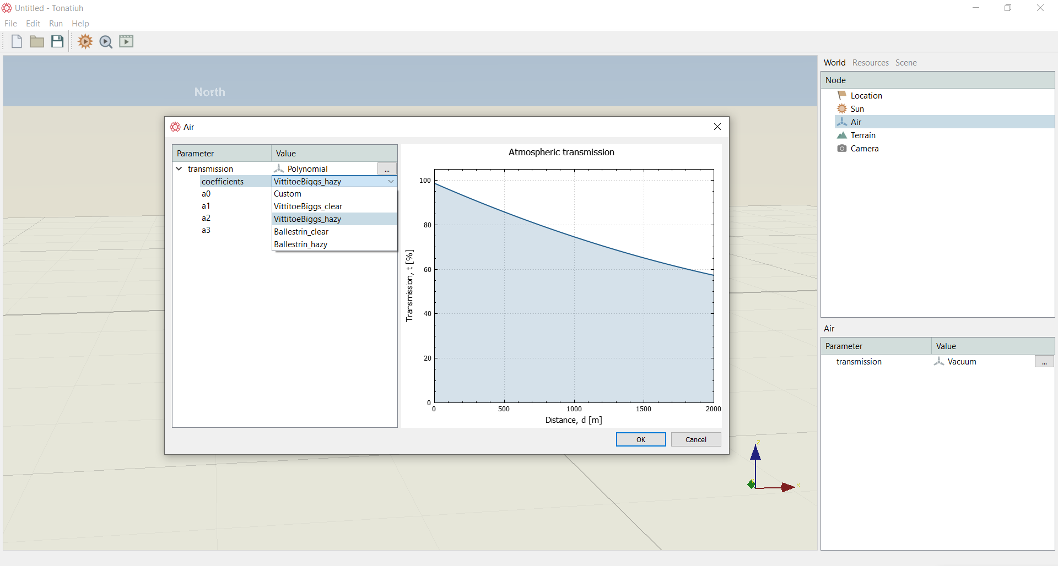This screenshot has height=566, width=1058.
Task: Click the dialog's Parameter column header
Action: pos(222,153)
